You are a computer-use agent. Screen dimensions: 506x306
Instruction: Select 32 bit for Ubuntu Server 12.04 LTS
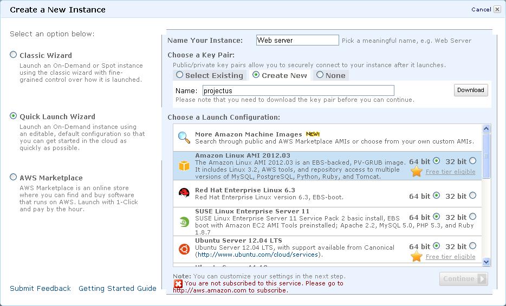pyautogui.click(x=473, y=246)
